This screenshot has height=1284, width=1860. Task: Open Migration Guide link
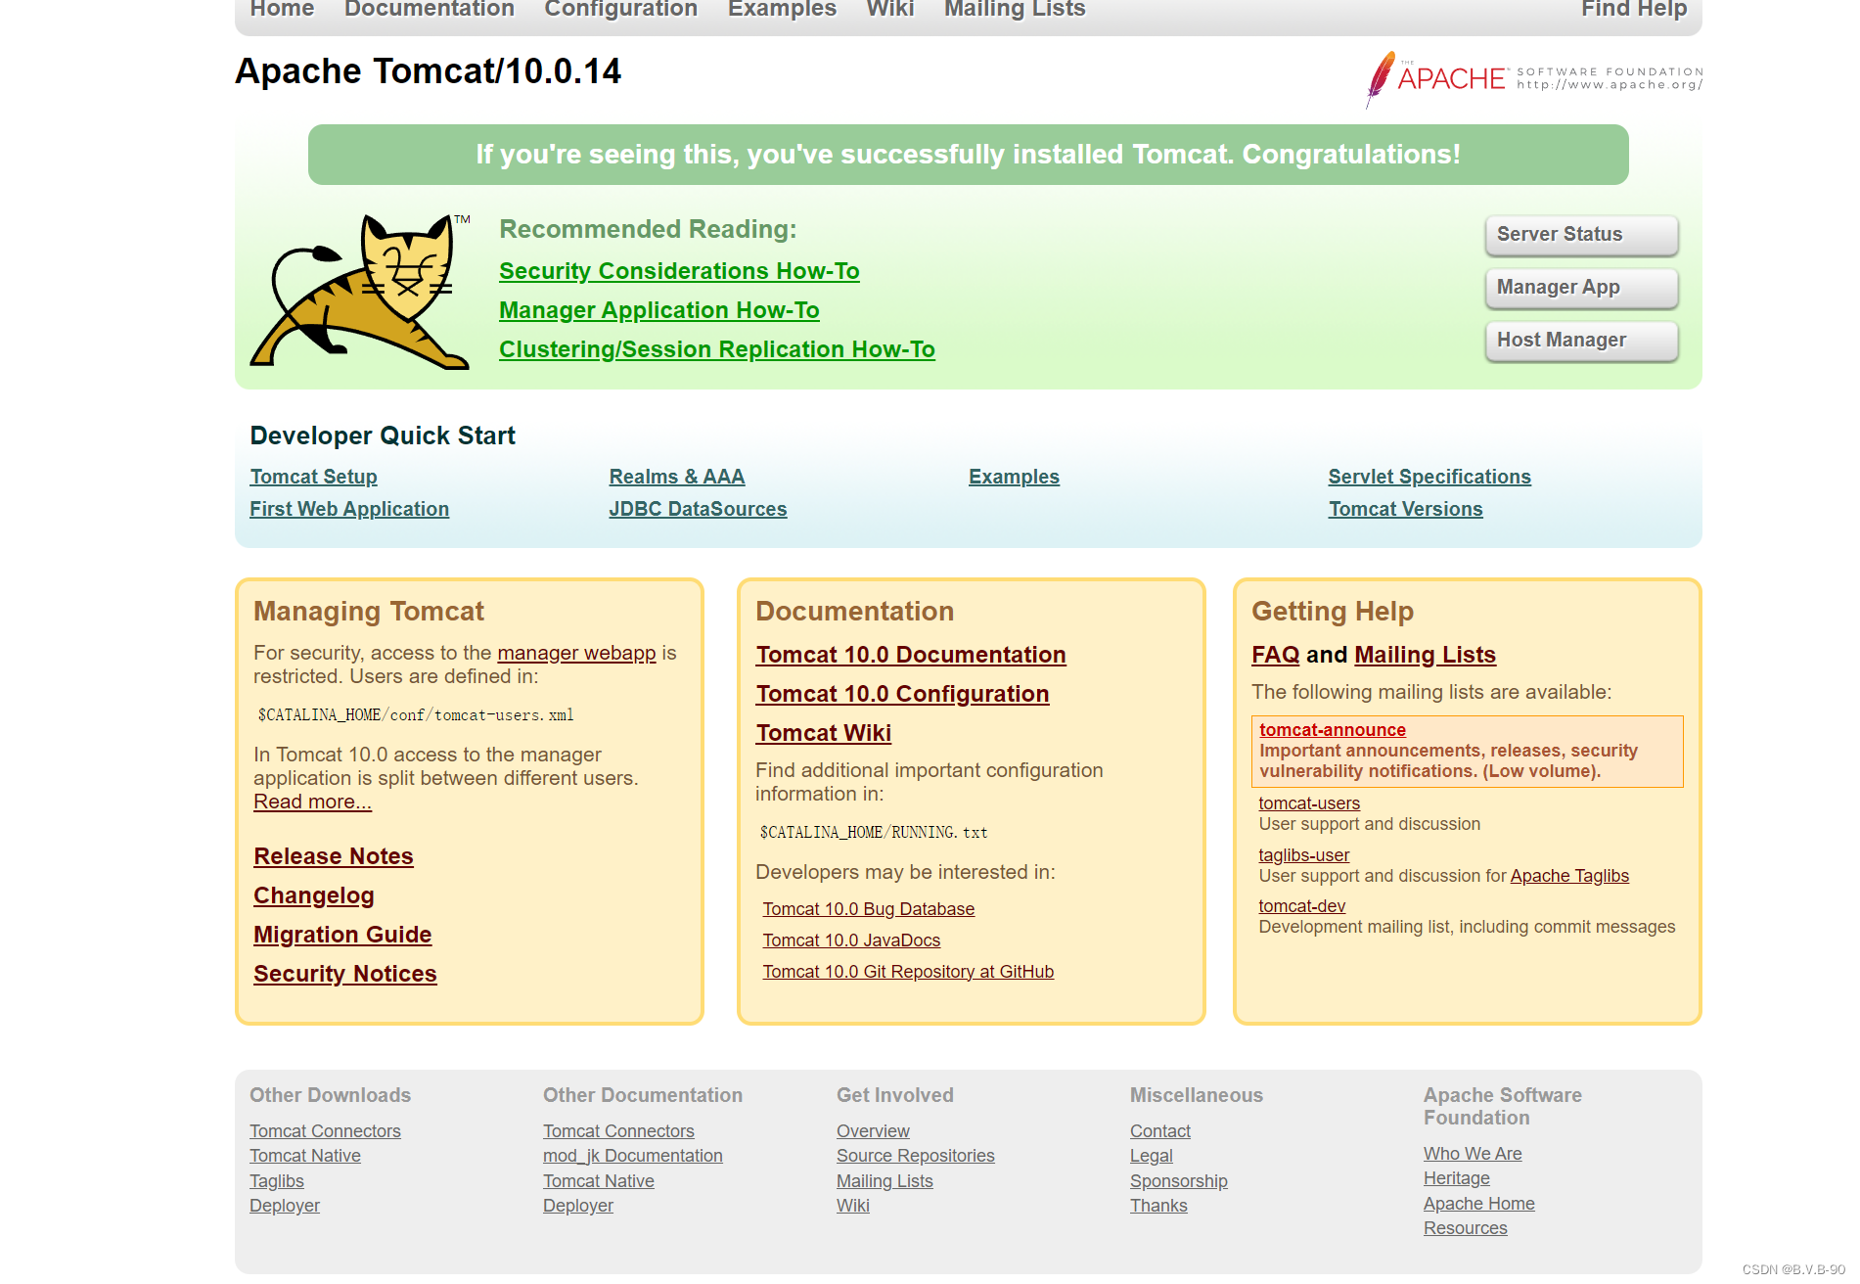pos(342,935)
